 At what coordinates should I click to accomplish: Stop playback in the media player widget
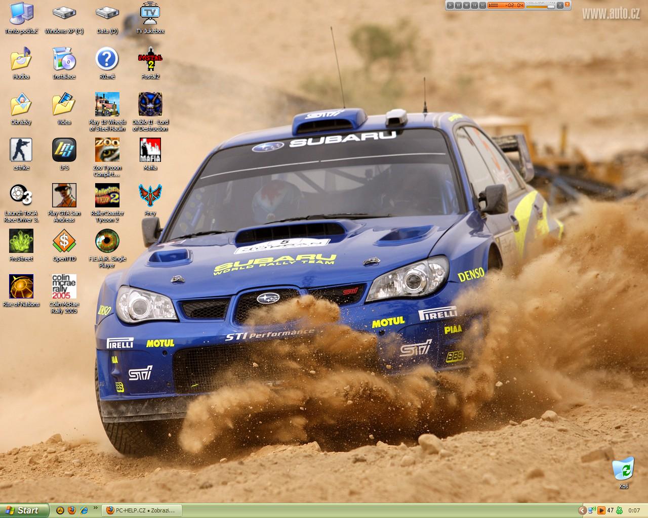pyautogui.click(x=466, y=5)
